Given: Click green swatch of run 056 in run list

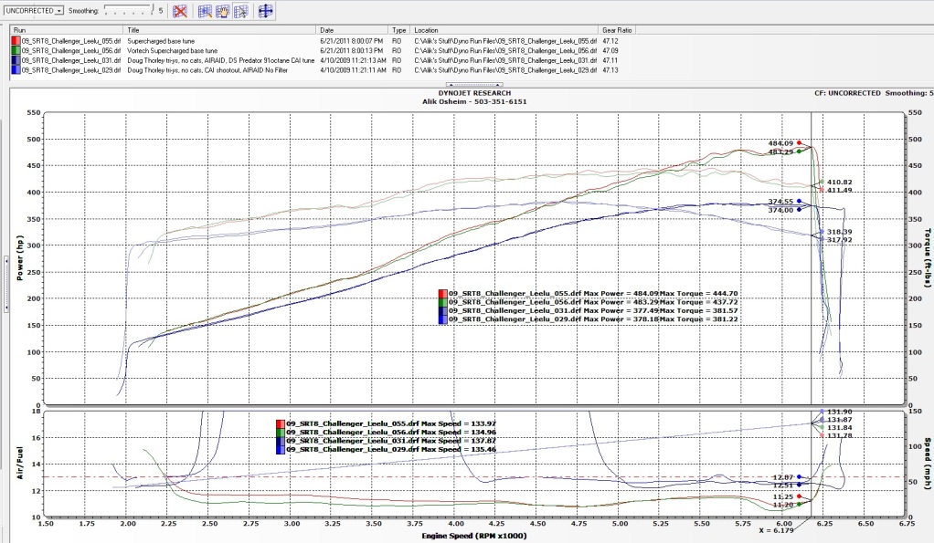Looking at the screenshot, I should pos(15,51).
